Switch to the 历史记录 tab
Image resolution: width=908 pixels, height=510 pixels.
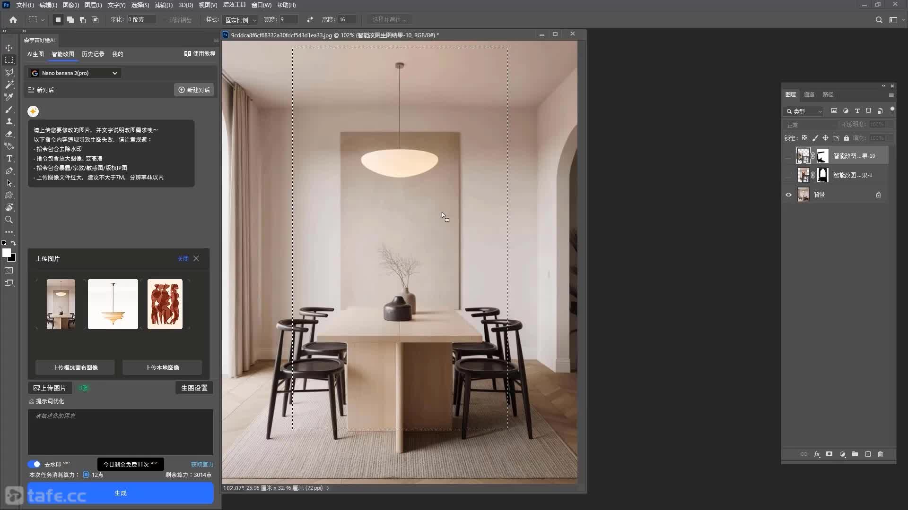click(x=93, y=54)
